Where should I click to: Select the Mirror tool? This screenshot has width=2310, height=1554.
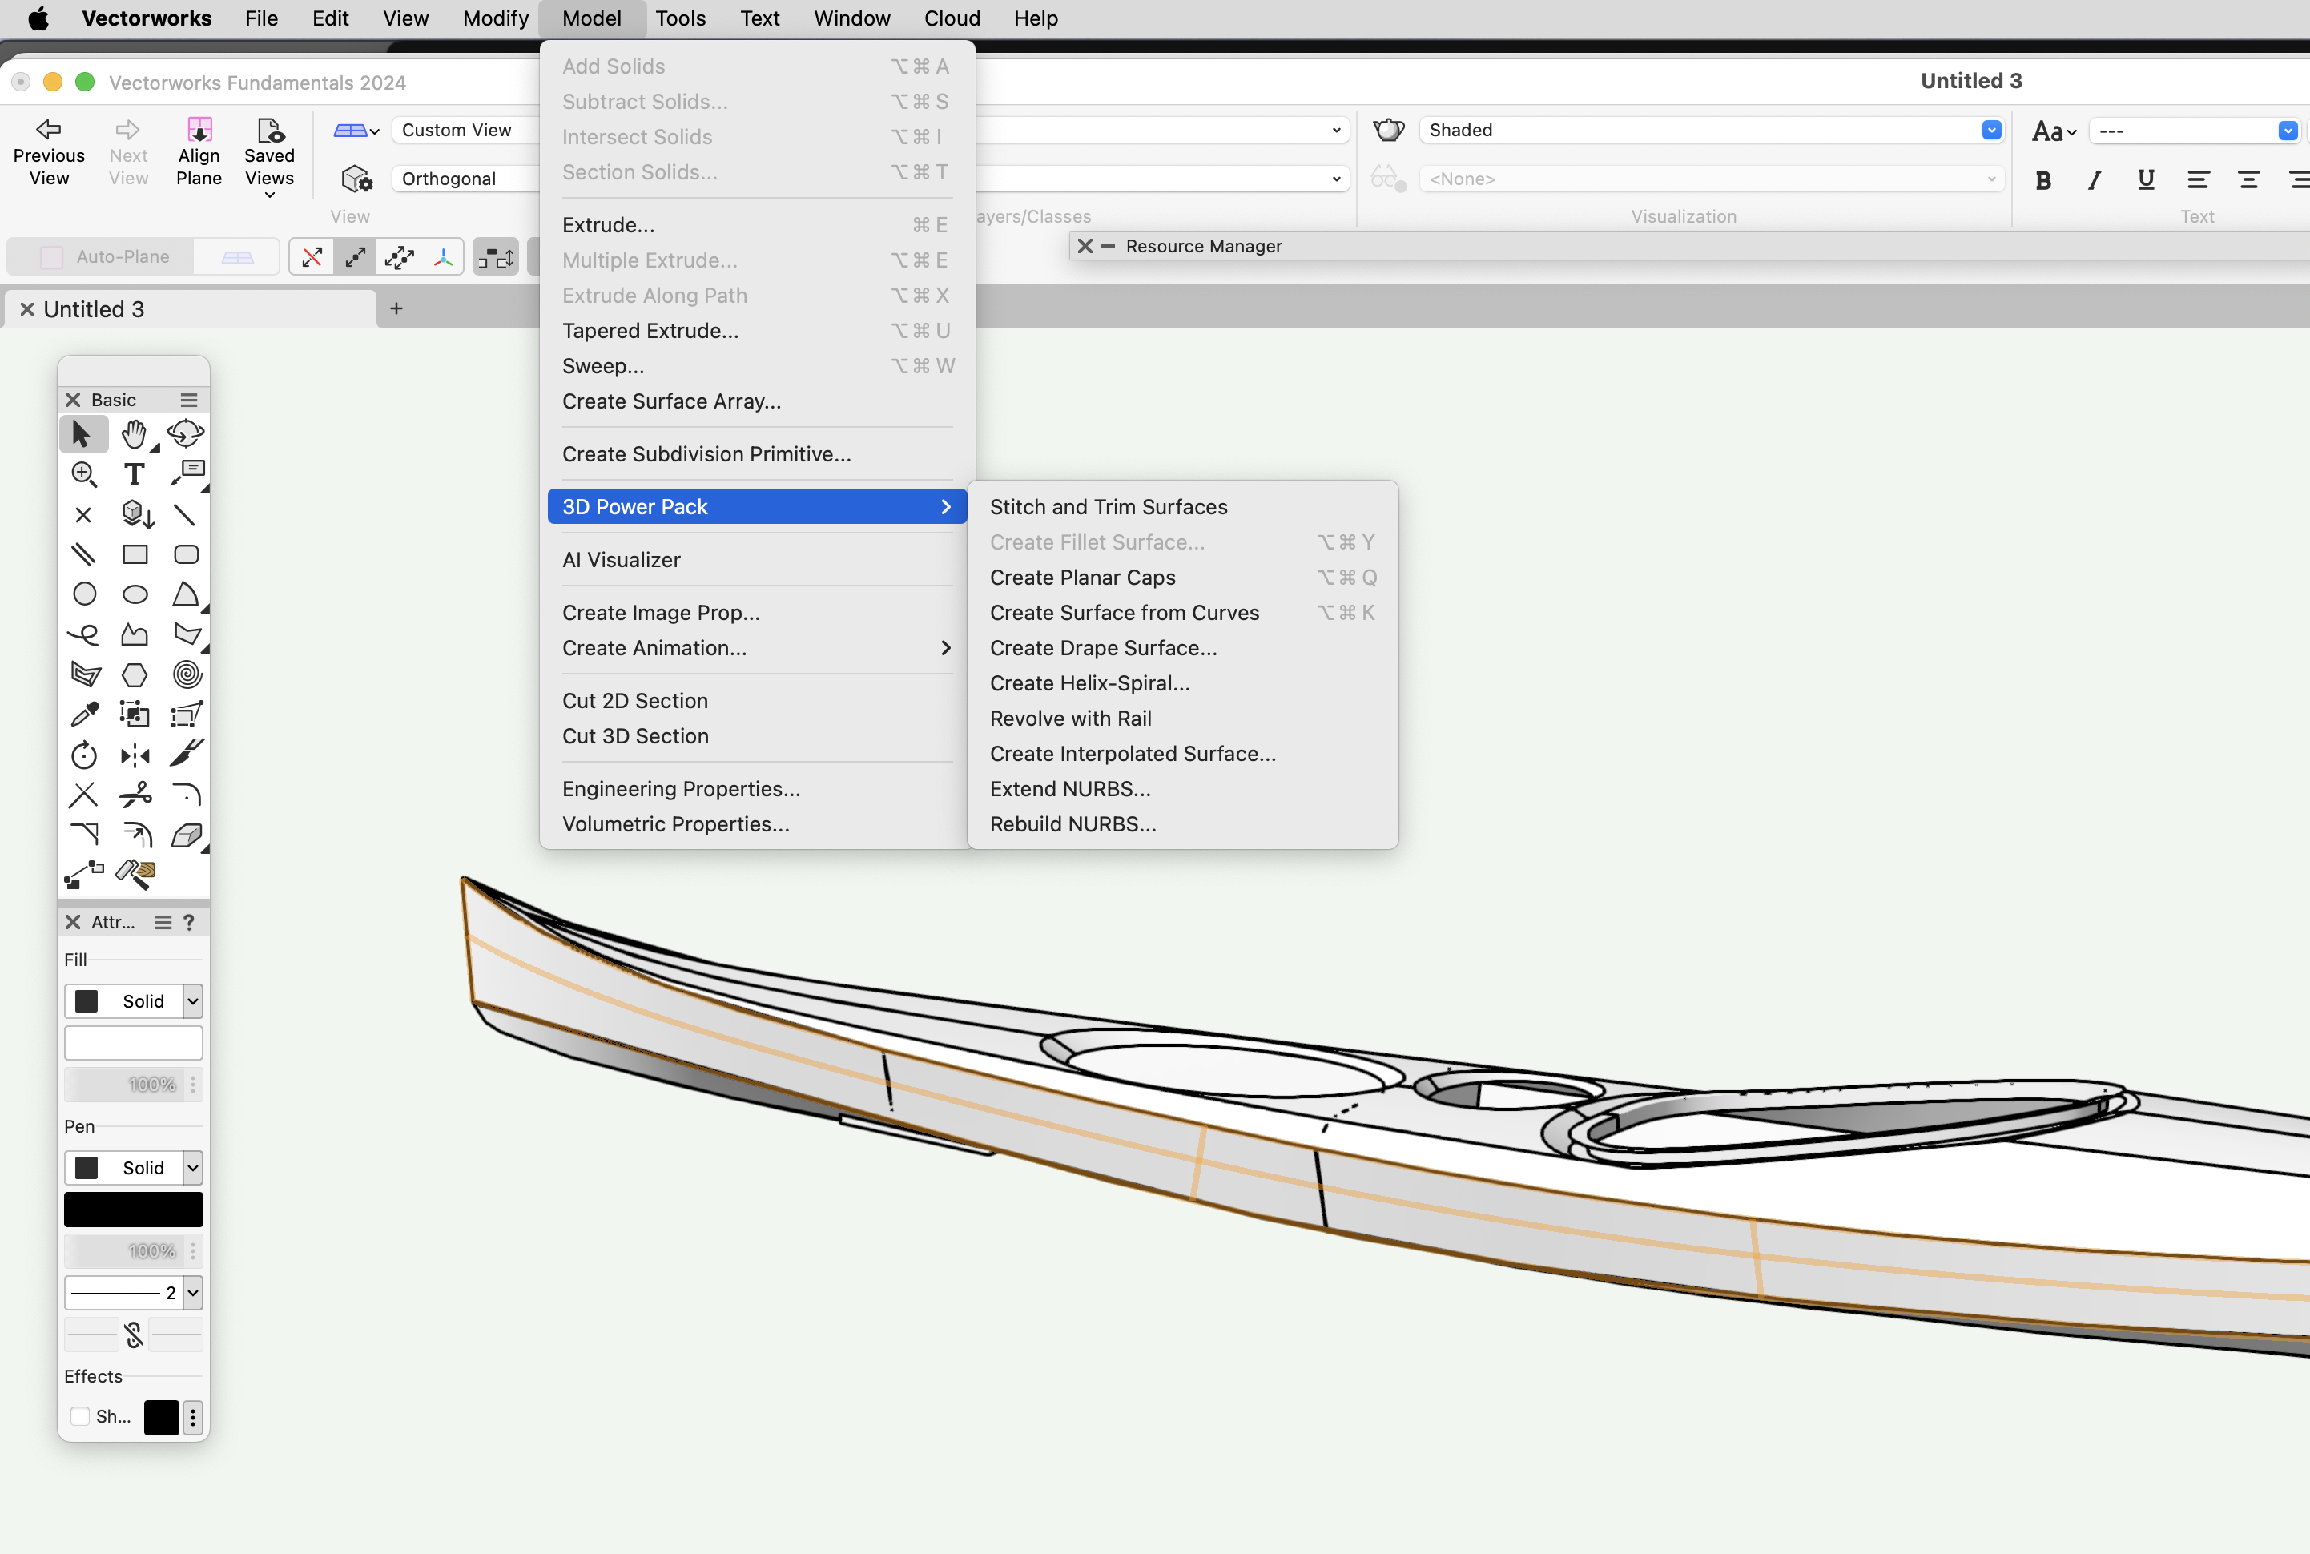pyautogui.click(x=135, y=756)
